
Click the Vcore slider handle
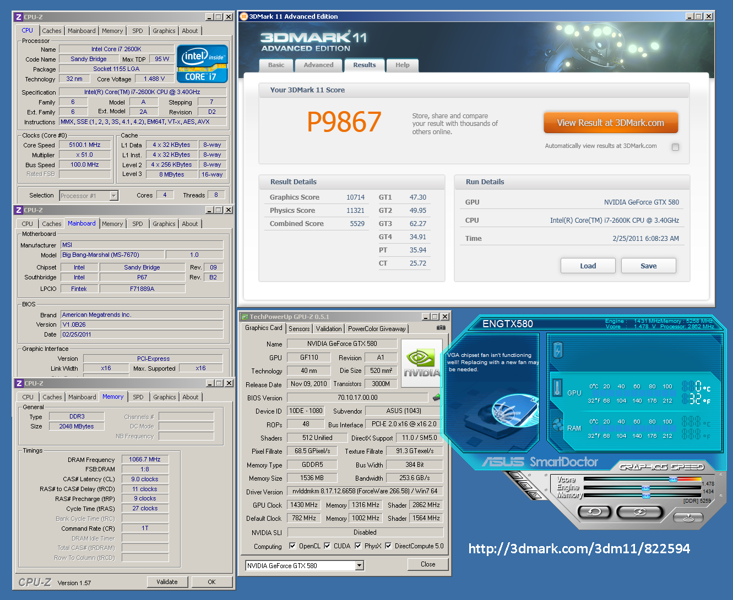[673, 480]
